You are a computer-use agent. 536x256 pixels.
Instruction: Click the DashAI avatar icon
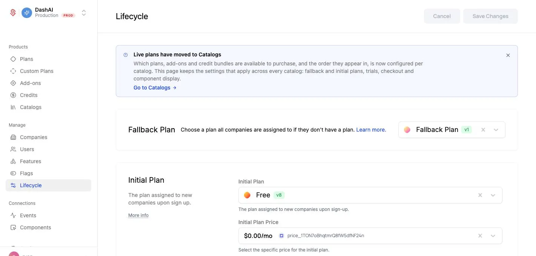pos(27,13)
